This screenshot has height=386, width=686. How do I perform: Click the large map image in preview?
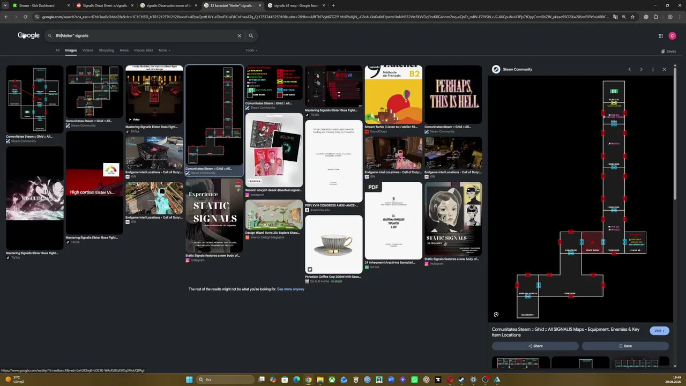(x=581, y=199)
